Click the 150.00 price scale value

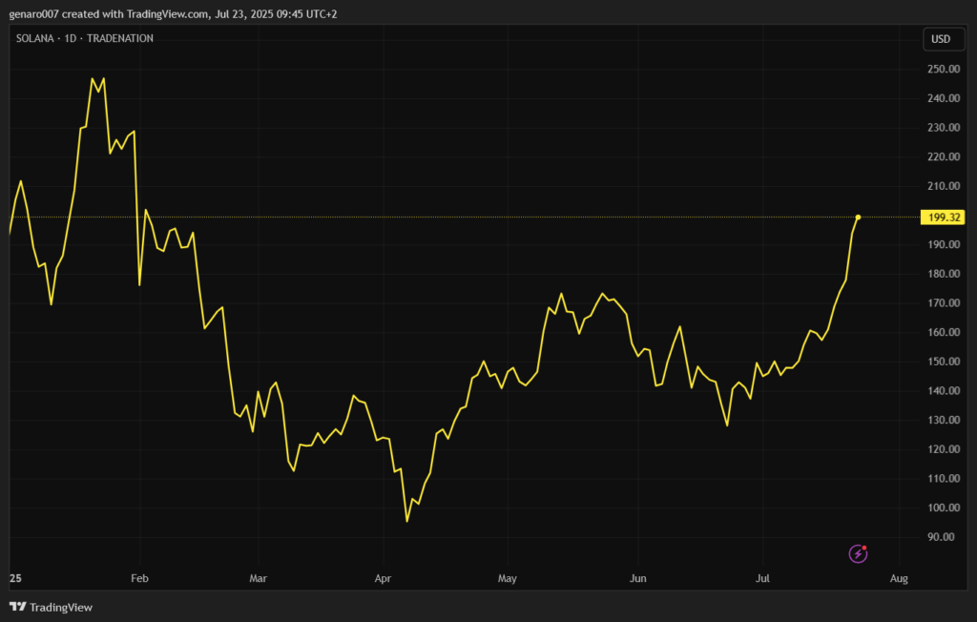pyautogui.click(x=943, y=362)
